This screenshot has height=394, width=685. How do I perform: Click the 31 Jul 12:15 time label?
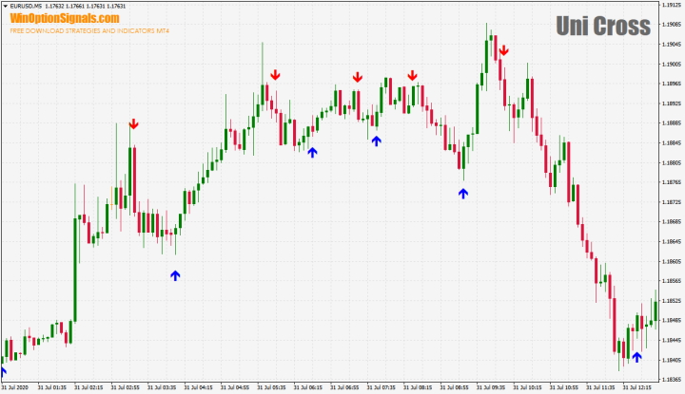tap(636, 388)
